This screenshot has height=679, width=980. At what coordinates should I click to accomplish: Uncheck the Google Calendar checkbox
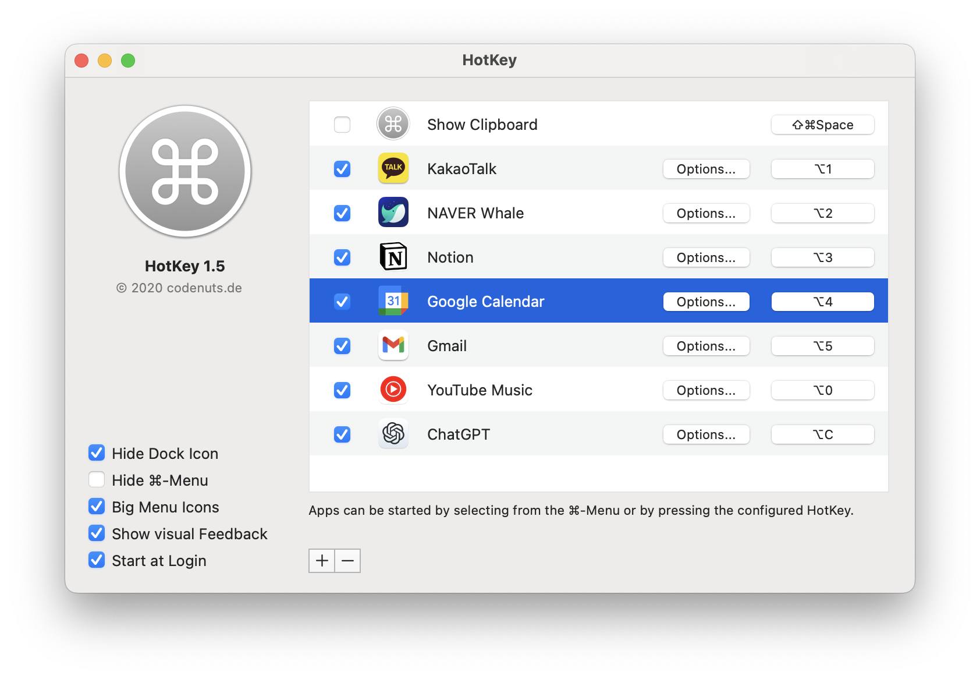pyautogui.click(x=342, y=302)
